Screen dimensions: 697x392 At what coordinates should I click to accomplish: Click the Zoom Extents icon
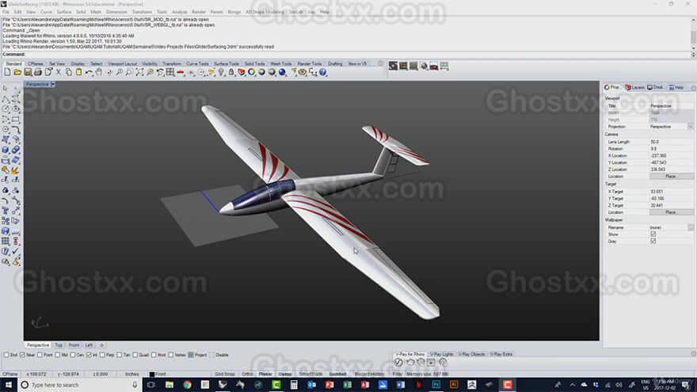[139, 72]
